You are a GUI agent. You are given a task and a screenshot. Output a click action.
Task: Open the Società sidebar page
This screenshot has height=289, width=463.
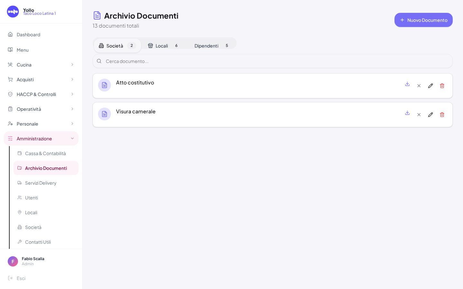pyautogui.click(x=46, y=227)
